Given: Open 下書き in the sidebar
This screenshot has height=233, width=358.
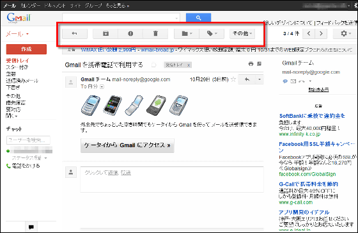Looking at the screenshot, I should 13,87.
